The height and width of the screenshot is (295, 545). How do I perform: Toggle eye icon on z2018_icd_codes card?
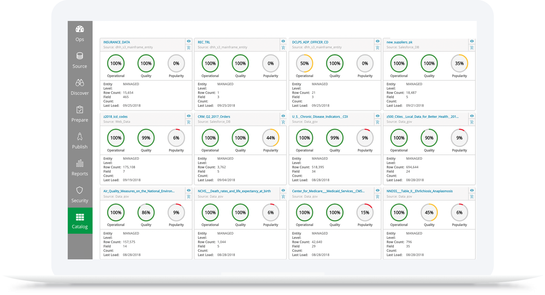point(189,116)
